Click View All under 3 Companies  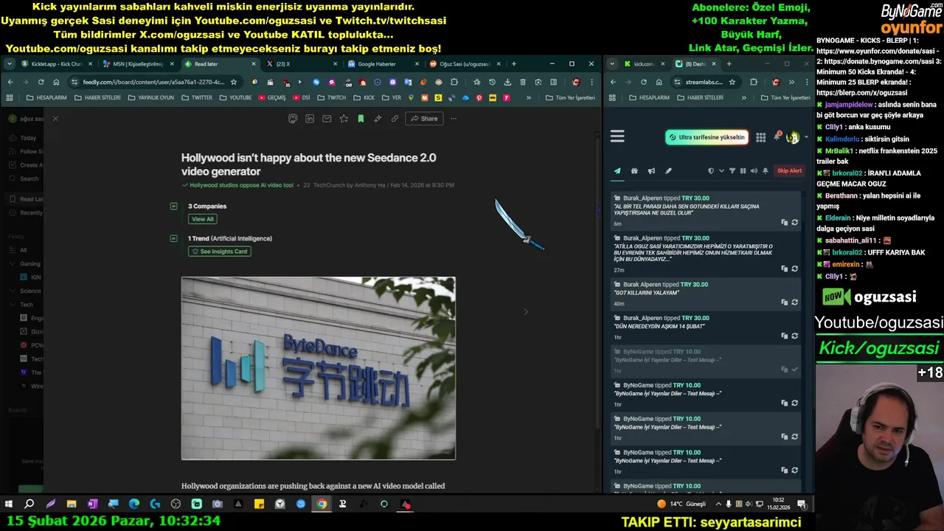(202, 219)
